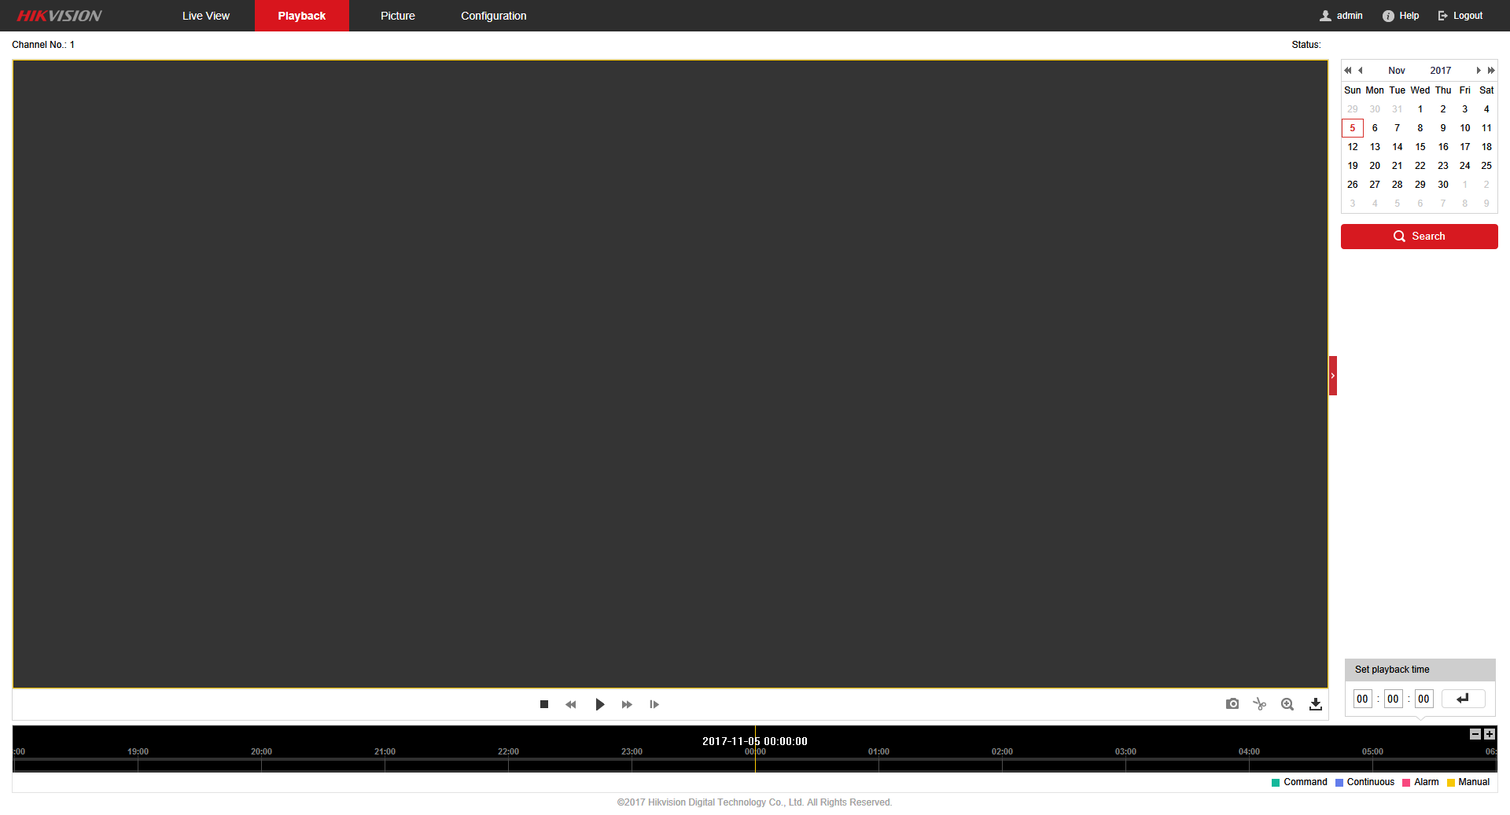Switch to the Live View tab
1510x815 pixels.
205,15
